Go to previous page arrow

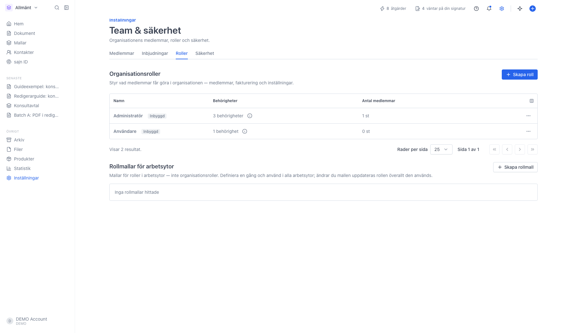[x=507, y=149]
